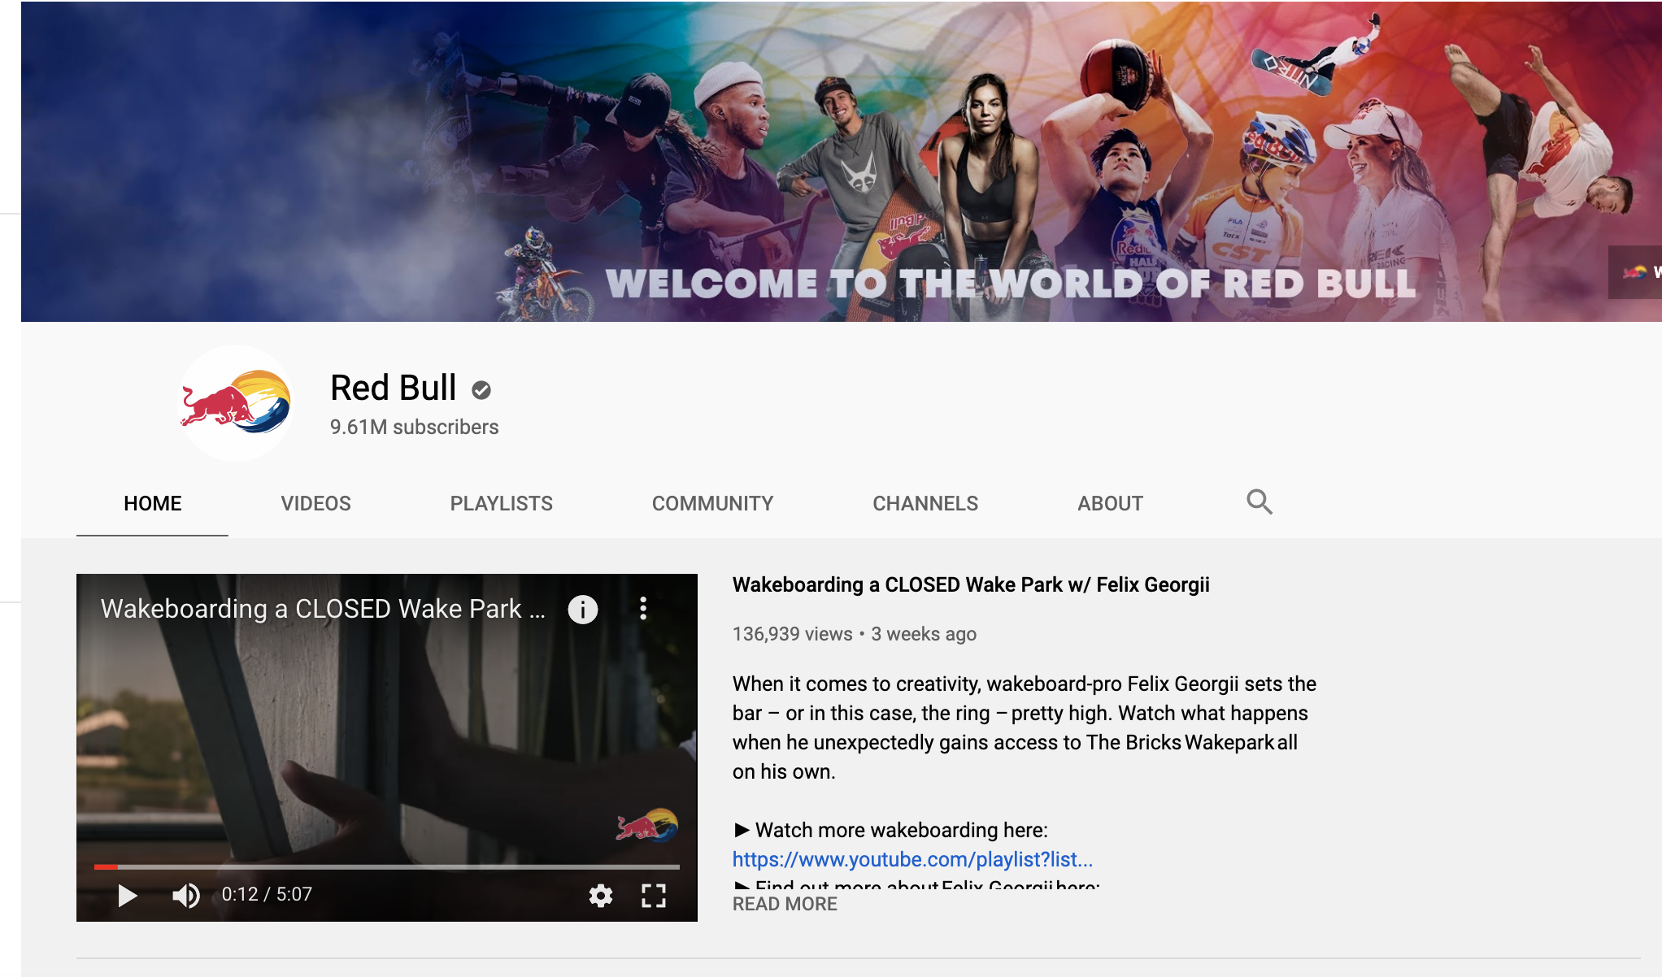
Task: Click the 136,939 views text
Action: pyautogui.click(x=792, y=634)
